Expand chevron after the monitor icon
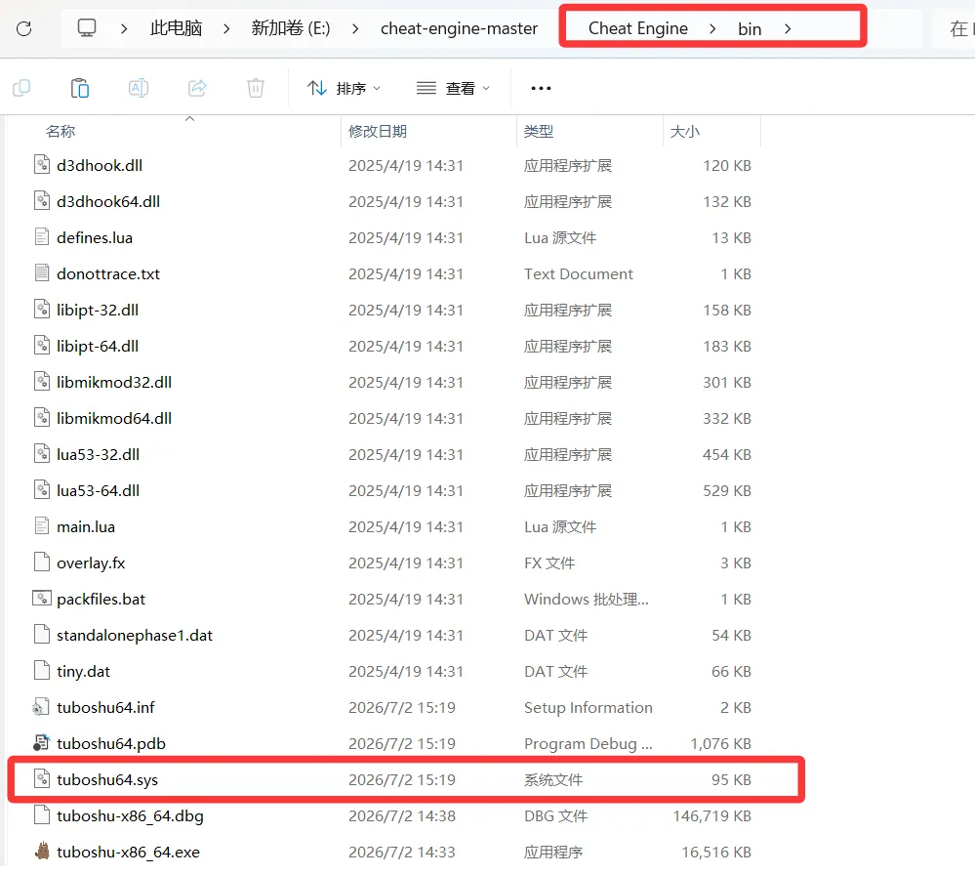This screenshot has width=975, height=875. coord(124,28)
